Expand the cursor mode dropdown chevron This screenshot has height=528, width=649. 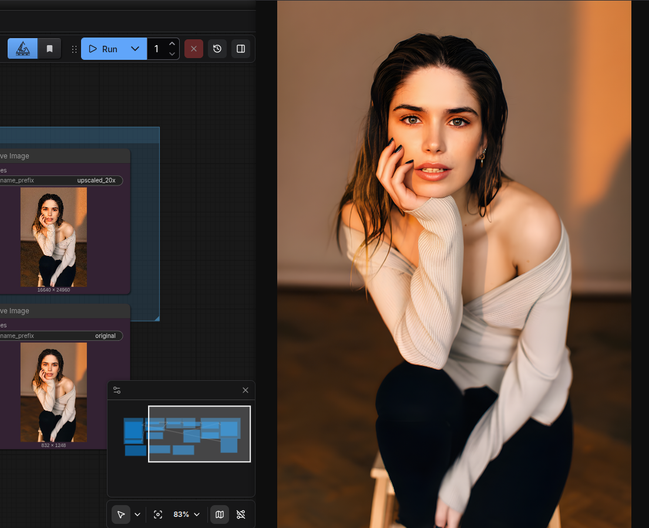pos(137,515)
